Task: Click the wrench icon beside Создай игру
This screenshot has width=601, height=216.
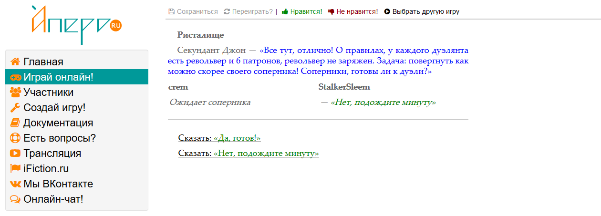Action: [15, 108]
